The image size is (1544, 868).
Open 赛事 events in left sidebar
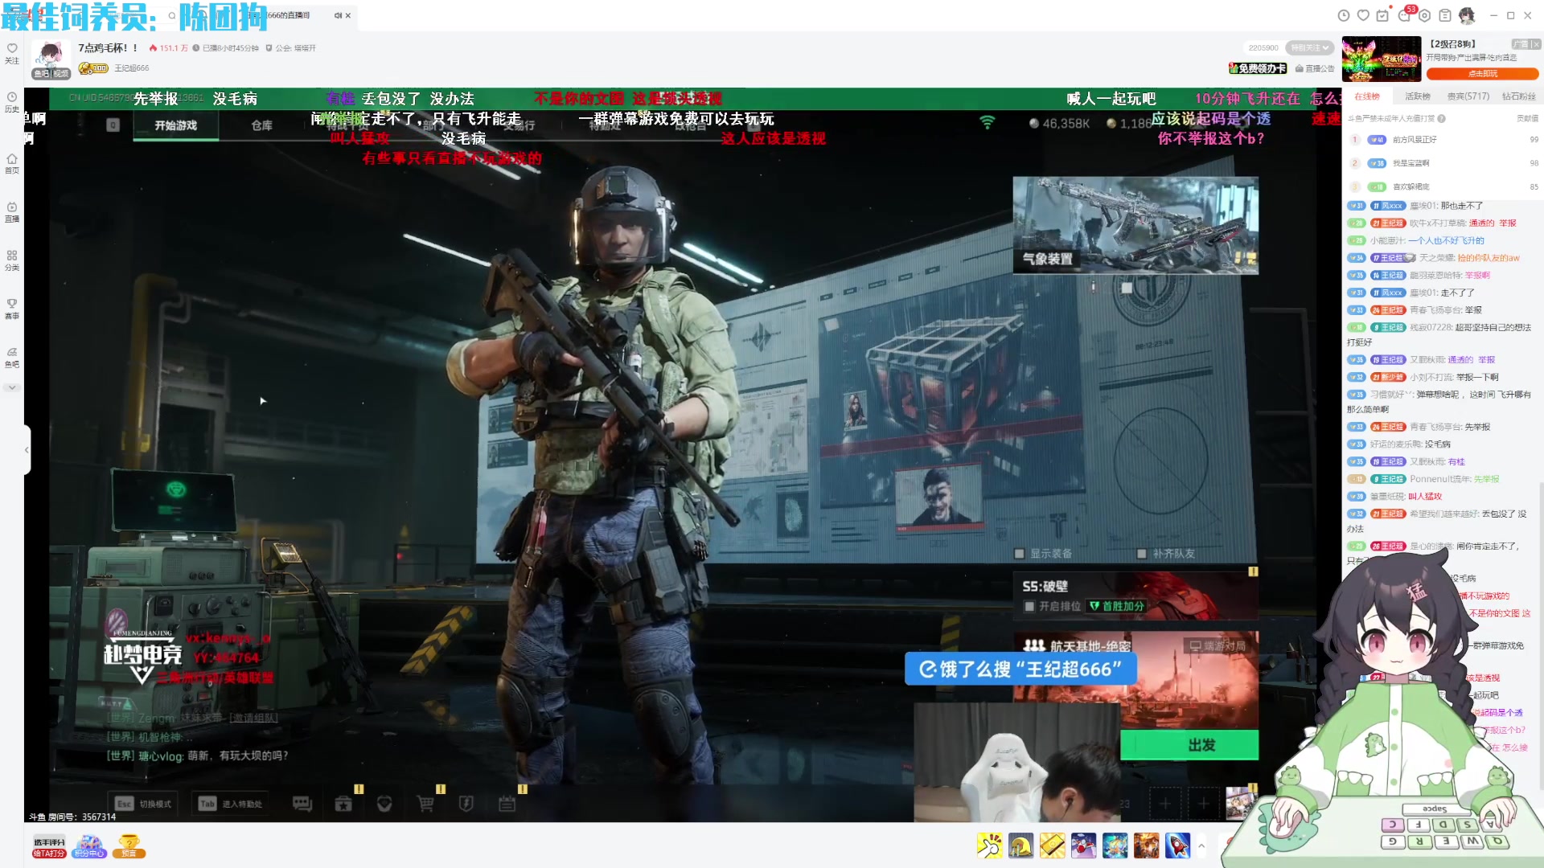point(12,309)
